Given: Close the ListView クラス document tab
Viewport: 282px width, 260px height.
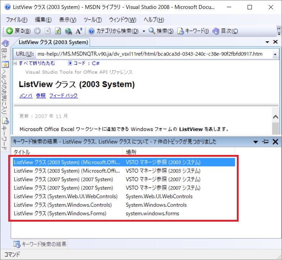Looking at the screenshot, I should click(275, 42).
